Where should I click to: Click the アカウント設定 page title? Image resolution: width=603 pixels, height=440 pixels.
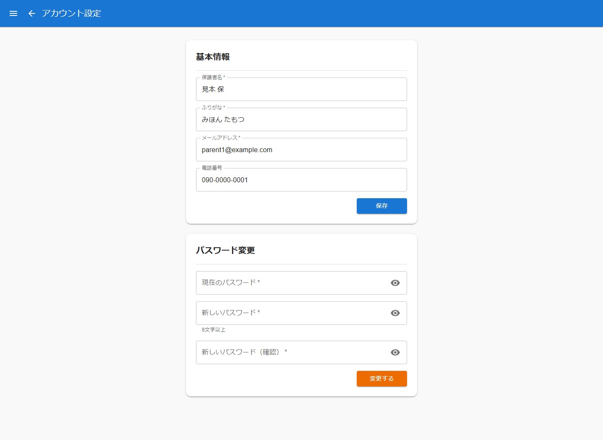72,13
